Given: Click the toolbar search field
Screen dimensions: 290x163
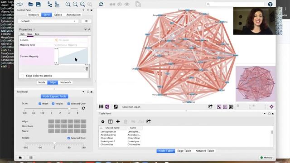Looking at the screenshot, I should tap(235, 4).
